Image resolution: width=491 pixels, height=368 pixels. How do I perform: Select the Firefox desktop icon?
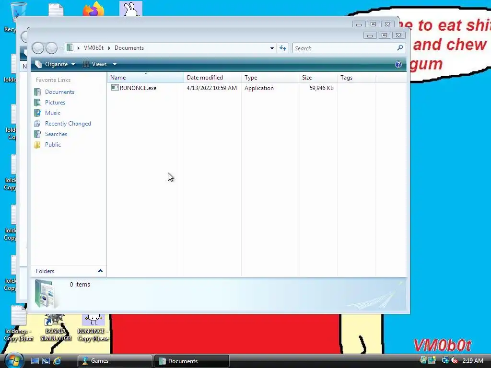tap(94, 9)
